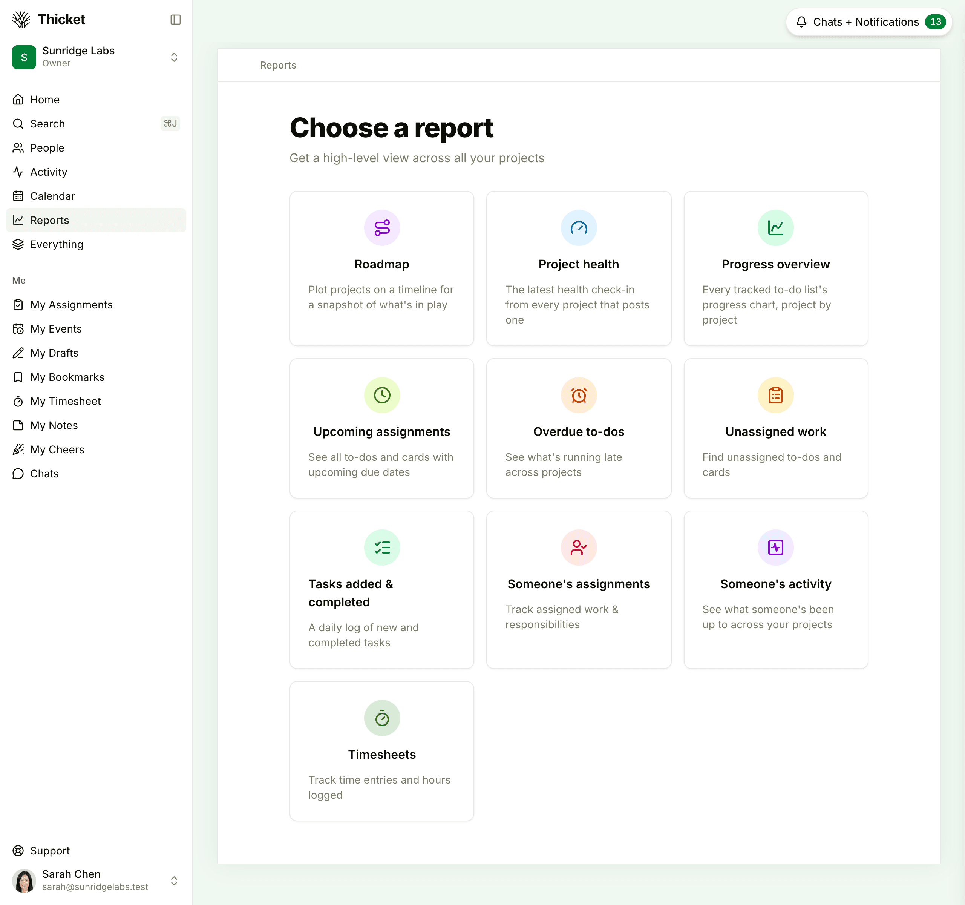965x905 pixels.
Task: Click the green Progress overview chart icon
Action: (x=776, y=228)
